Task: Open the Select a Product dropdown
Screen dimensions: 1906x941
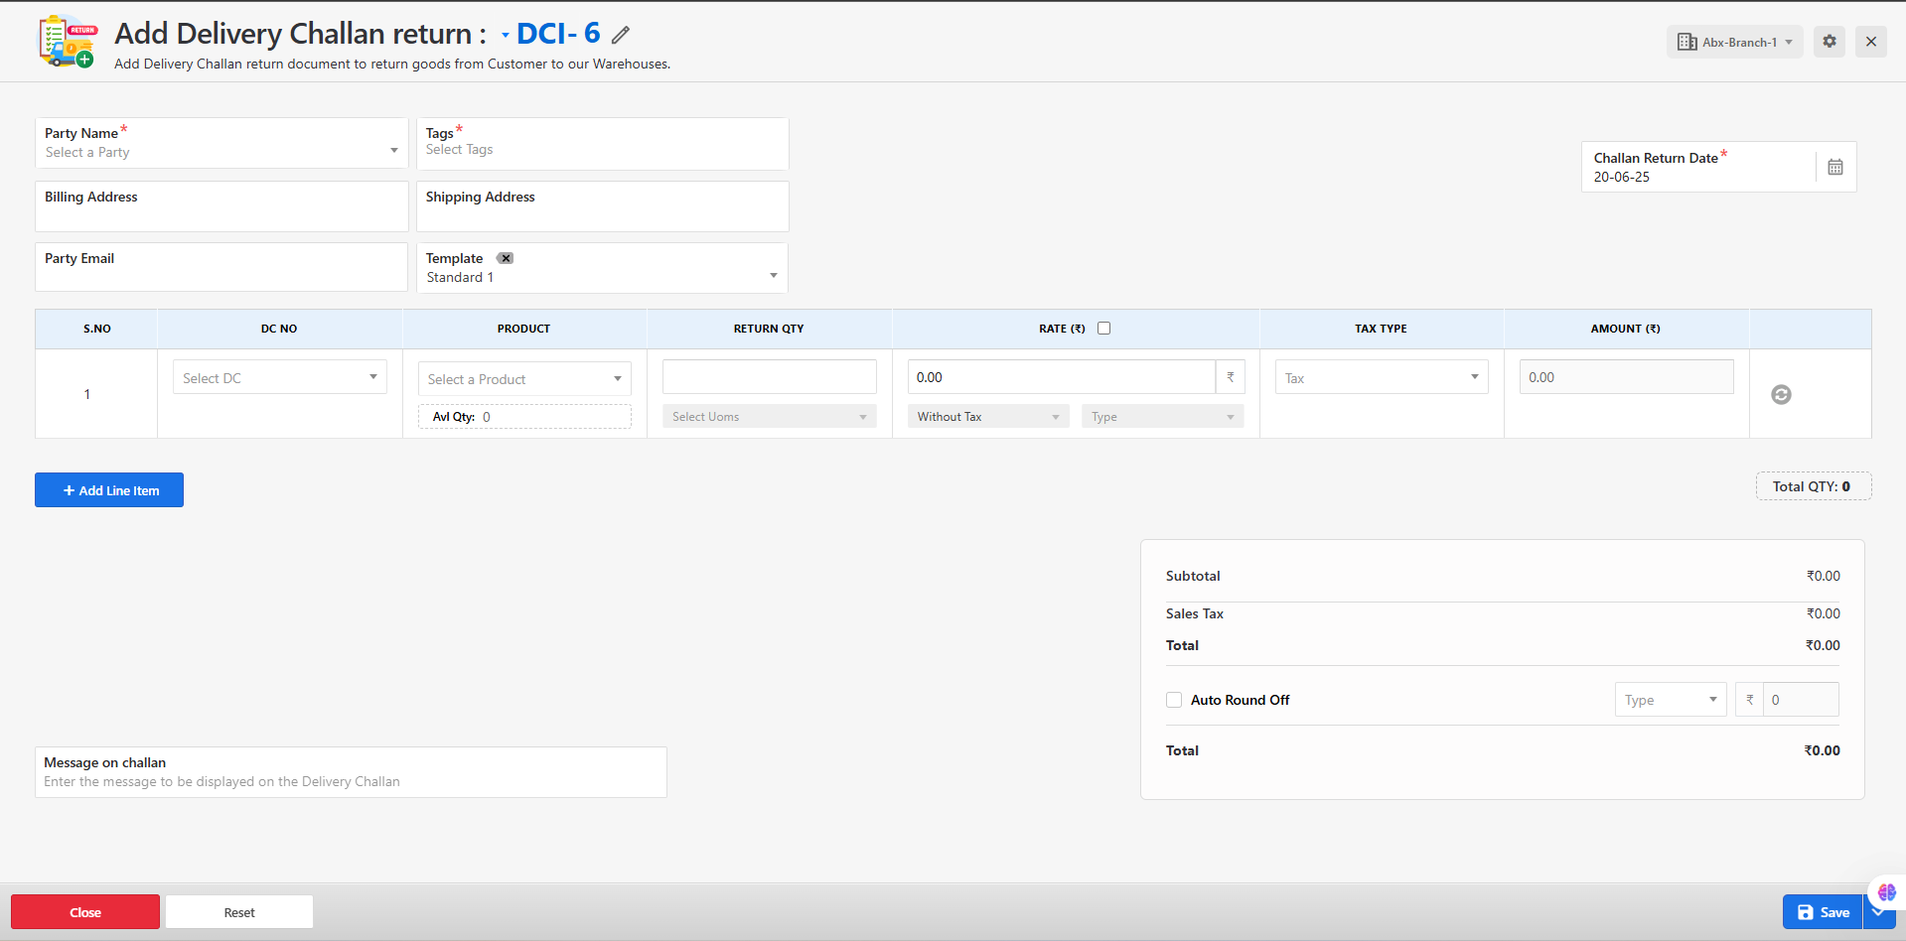Action: [523, 379]
